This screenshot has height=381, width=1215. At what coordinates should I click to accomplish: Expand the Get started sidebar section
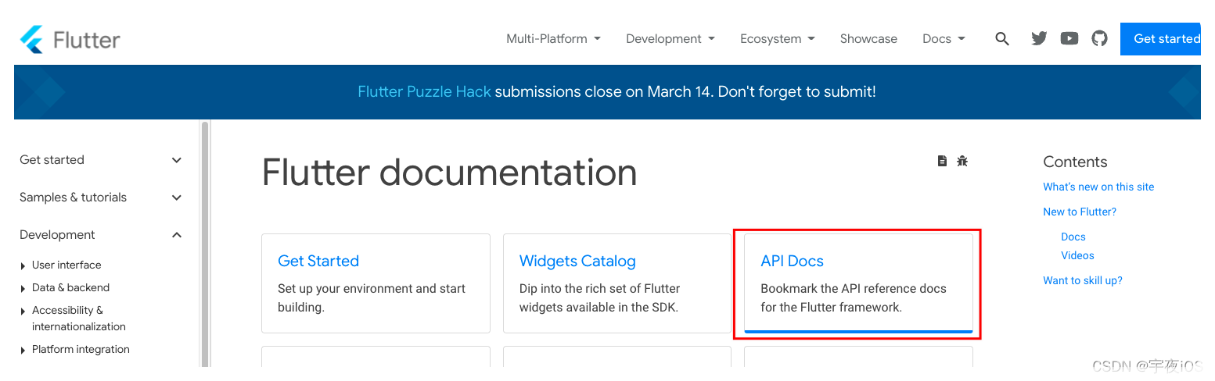[x=100, y=160]
